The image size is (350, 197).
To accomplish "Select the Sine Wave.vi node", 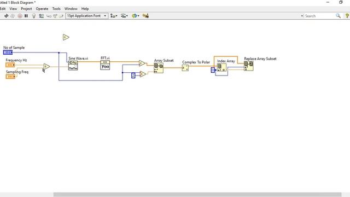I will point(73,66).
